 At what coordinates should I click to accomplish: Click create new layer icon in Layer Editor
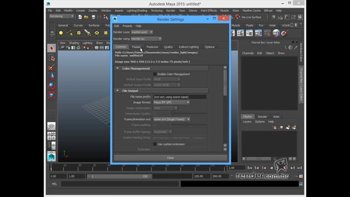[x=288, y=128]
